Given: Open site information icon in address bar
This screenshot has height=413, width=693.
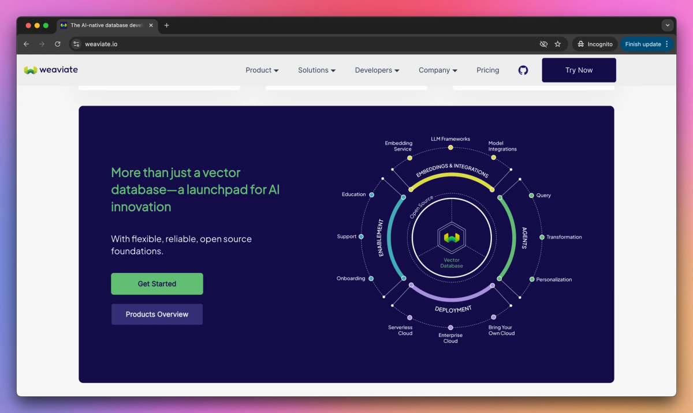Looking at the screenshot, I should click(x=76, y=44).
